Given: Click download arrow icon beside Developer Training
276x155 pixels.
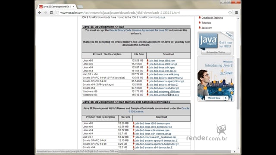Looking at the screenshot, I should (200, 18).
